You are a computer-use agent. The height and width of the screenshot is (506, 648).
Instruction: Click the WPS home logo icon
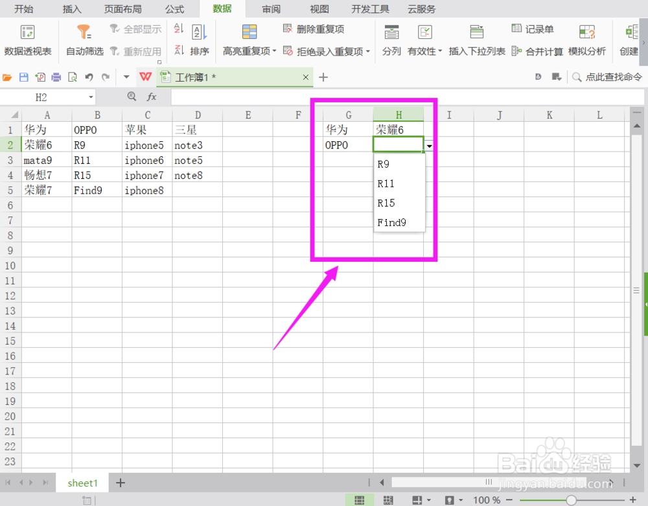(145, 77)
